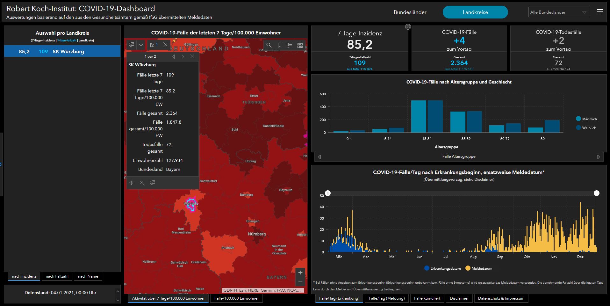Viewport: 610px width, 306px height.
Task: Open the Fälle/100.000 Einwohner map tab
Action: [x=236, y=298]
